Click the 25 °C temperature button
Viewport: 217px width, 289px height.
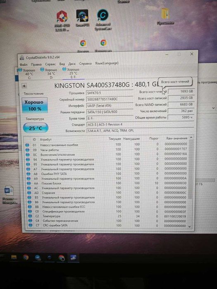point(36,128)
